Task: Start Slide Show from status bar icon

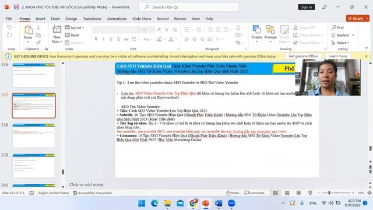Action: [310, 193]
